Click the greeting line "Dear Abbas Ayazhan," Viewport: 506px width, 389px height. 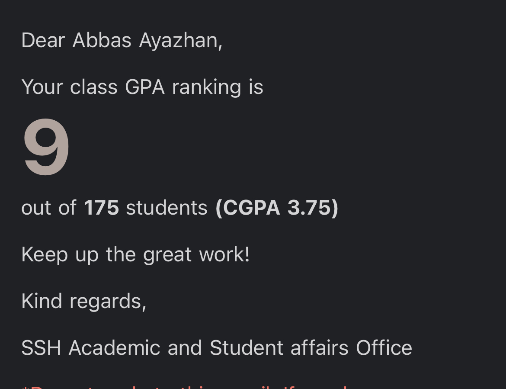click(x=122, y=41)
